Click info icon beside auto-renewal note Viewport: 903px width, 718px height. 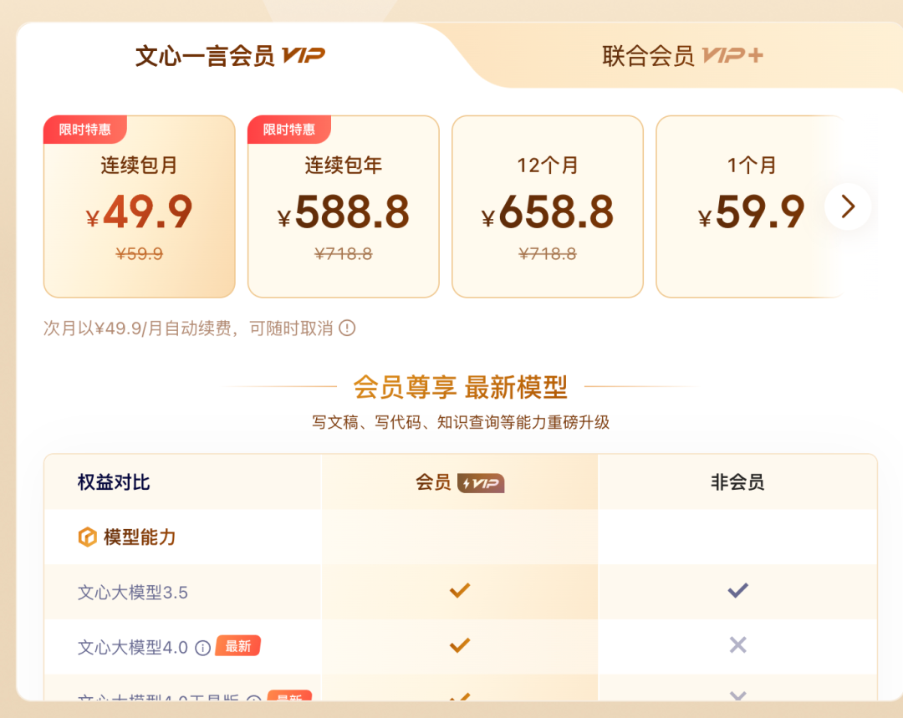347,328
